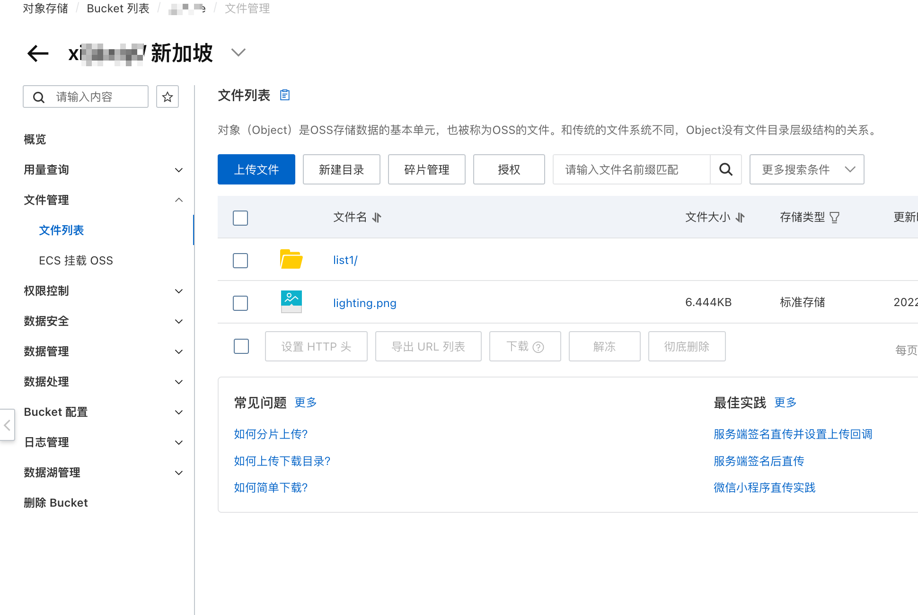Click the magnifier icon in file prefix search
Image resolution: width=918 pixels, height=615 pixels.
[726, 169]
